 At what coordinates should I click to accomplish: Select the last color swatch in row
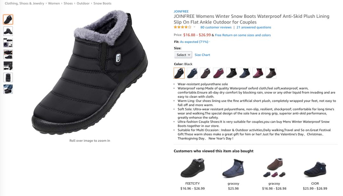[271, 73]
